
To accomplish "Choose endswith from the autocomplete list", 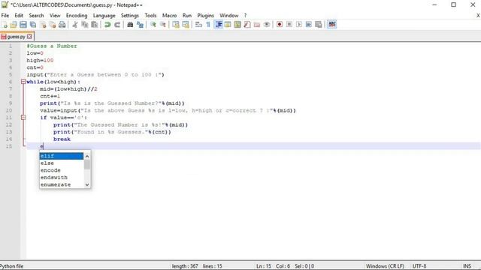I will pyautogui.click(x=62, y=178).
